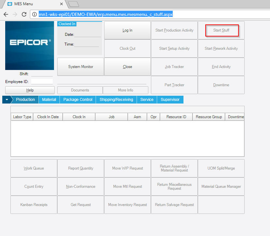Focus the Employee ID input field
This screenshot has height=236, width=270.
pos(42,81)
